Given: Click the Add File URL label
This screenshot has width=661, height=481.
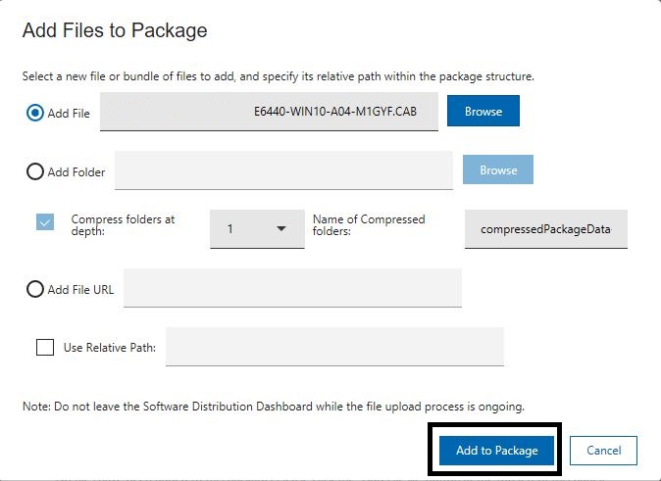Looking at the screenshot, I should tap(81, 290).
